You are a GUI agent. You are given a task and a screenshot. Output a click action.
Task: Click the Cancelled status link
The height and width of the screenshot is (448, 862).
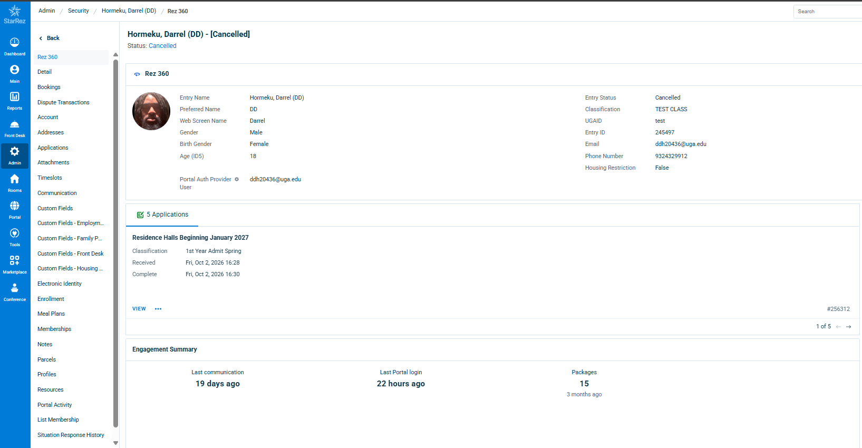[162, 46]
